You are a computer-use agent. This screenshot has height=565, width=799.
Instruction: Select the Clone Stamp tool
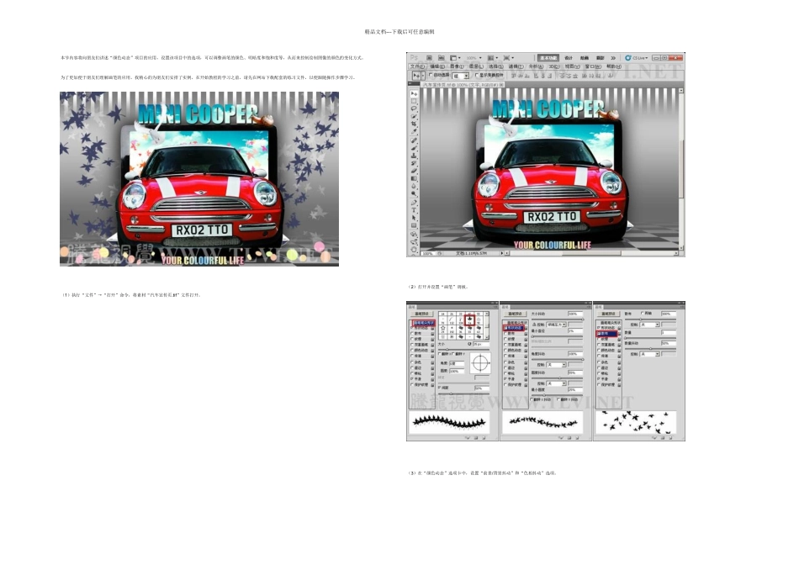pyautogui.click(x=414, y=156)
